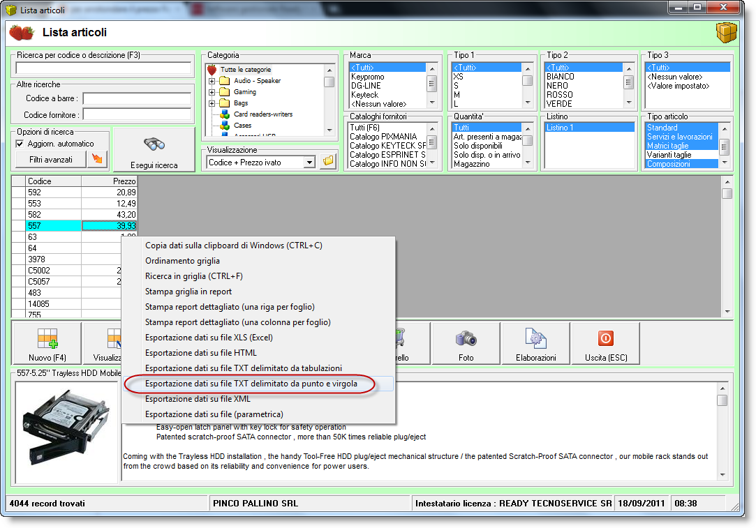This screenshot has width=756, height=528.
Task: Click the Codice column header
Action: (x=53, y=181)
